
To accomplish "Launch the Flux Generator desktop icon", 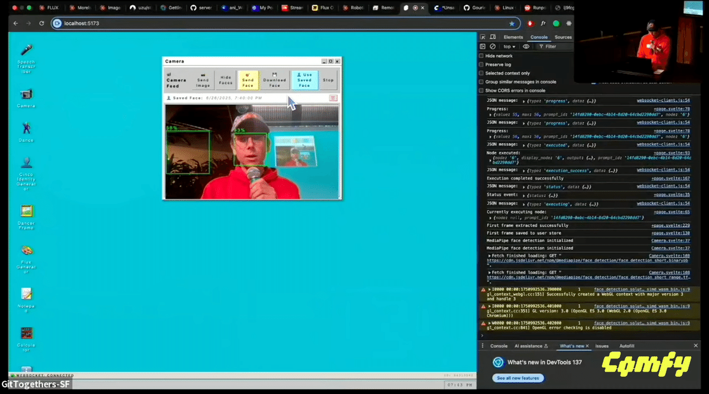I will [x=26, y=259].
